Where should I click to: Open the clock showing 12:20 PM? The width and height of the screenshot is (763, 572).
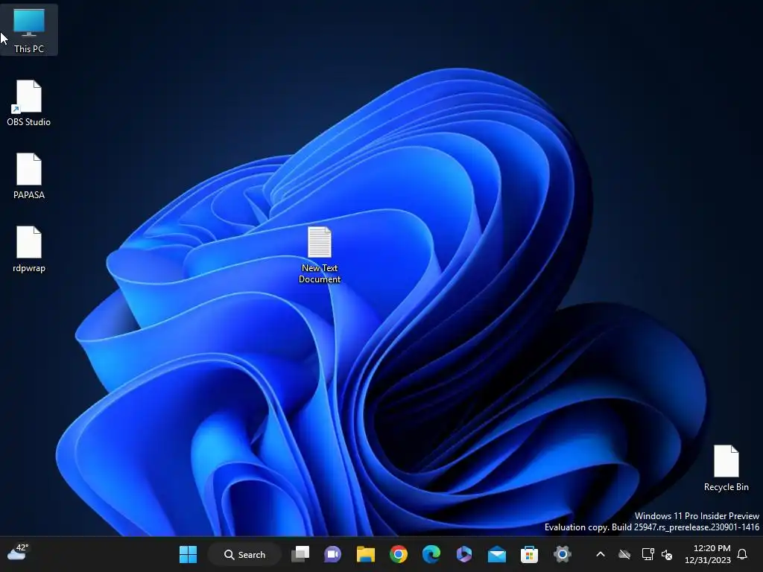tap(708, 554)
